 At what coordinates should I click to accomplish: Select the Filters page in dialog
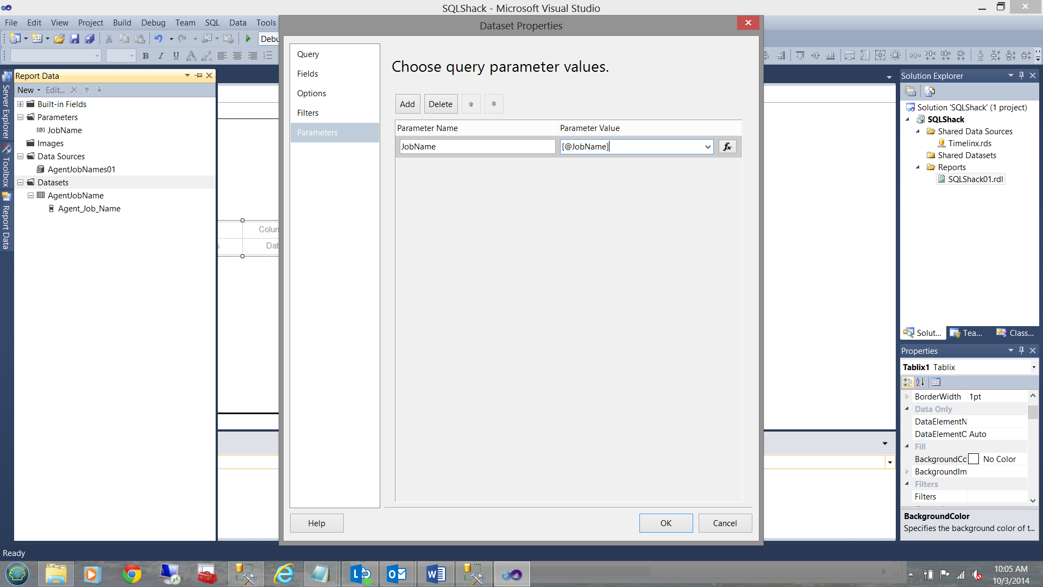[x=308, y=113]
